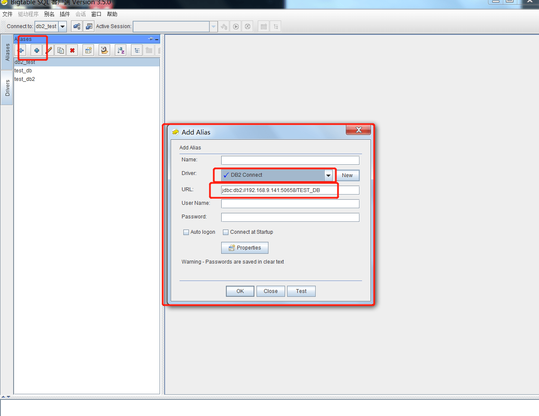Switch to the Drivers side tab
Viewport: 539px width, 416px height.
coord(7,88)
